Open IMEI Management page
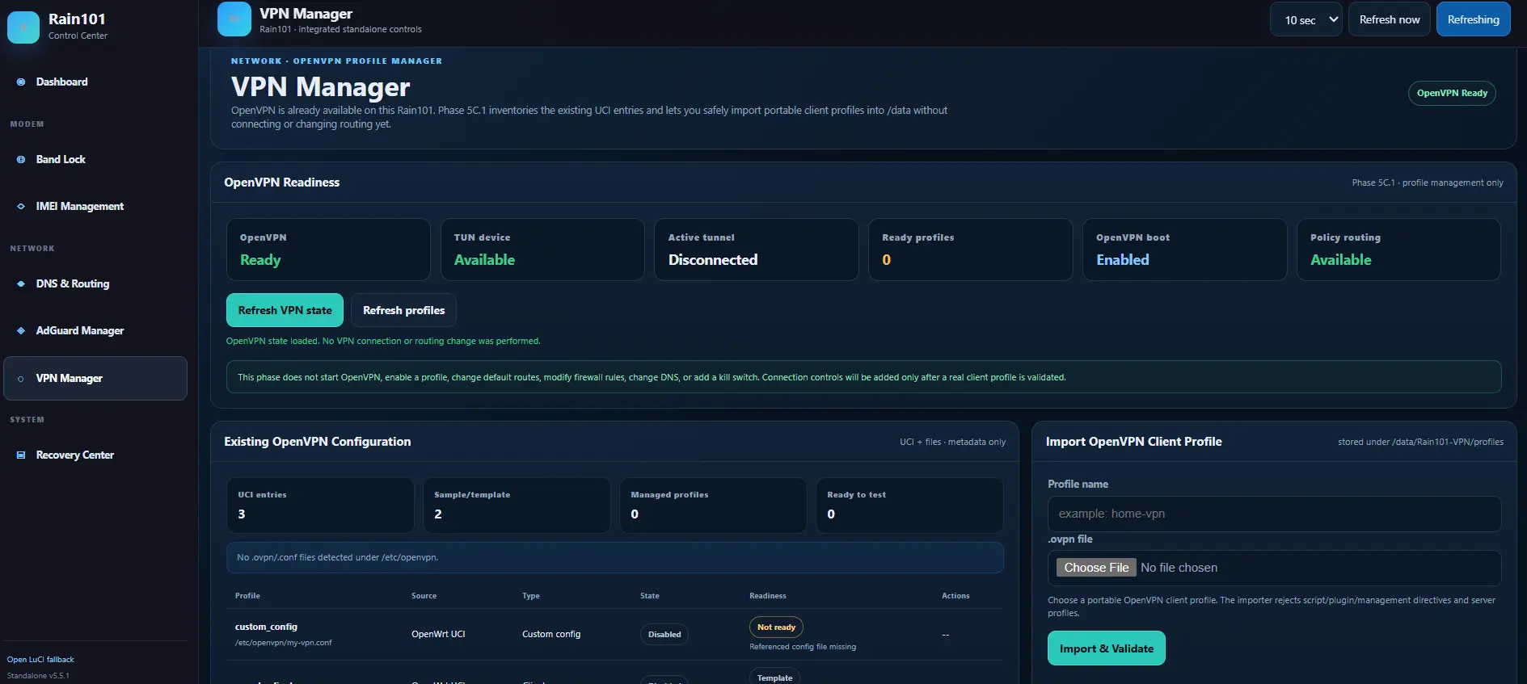 95,207
